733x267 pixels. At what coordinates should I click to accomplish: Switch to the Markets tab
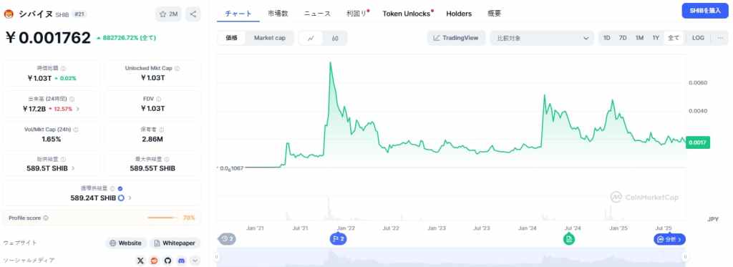278,14
